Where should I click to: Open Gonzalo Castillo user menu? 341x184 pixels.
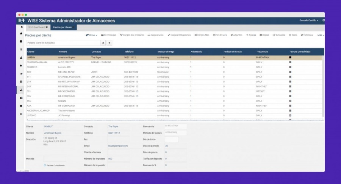309,20
